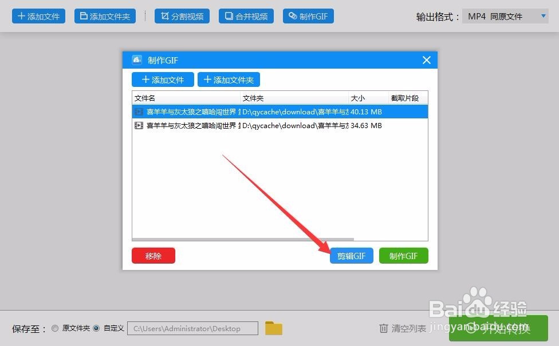
Task: Select the 34.63 MB video row
Action: point(280,126)
